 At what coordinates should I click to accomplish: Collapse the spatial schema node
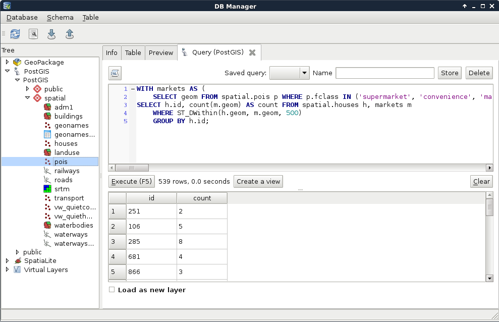click(28, 98)
